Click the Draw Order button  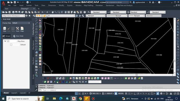click(x=18, y=36)
